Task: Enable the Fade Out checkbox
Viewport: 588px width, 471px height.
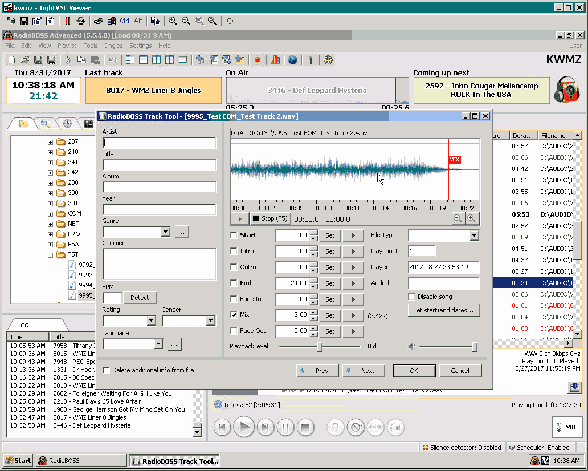Action: coord(234,331)
